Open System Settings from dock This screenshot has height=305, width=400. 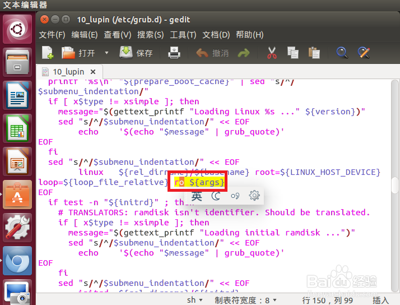(x=17, y=228)
